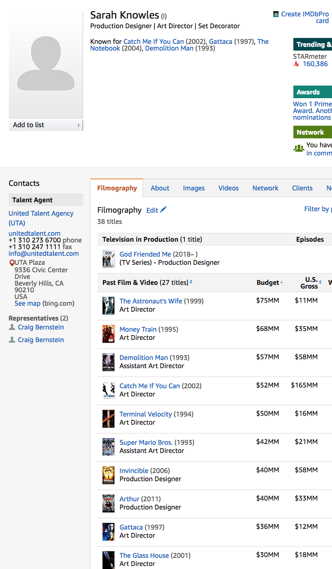The image size is (332, 569).
Task: Open the God Friended Me poster thumbnail
Action: (x=108, y=259)
